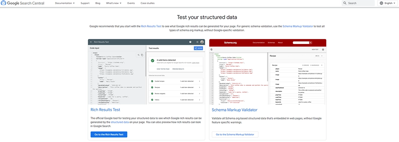Click into the Search input field
The image size is (399, 142).
358,3
